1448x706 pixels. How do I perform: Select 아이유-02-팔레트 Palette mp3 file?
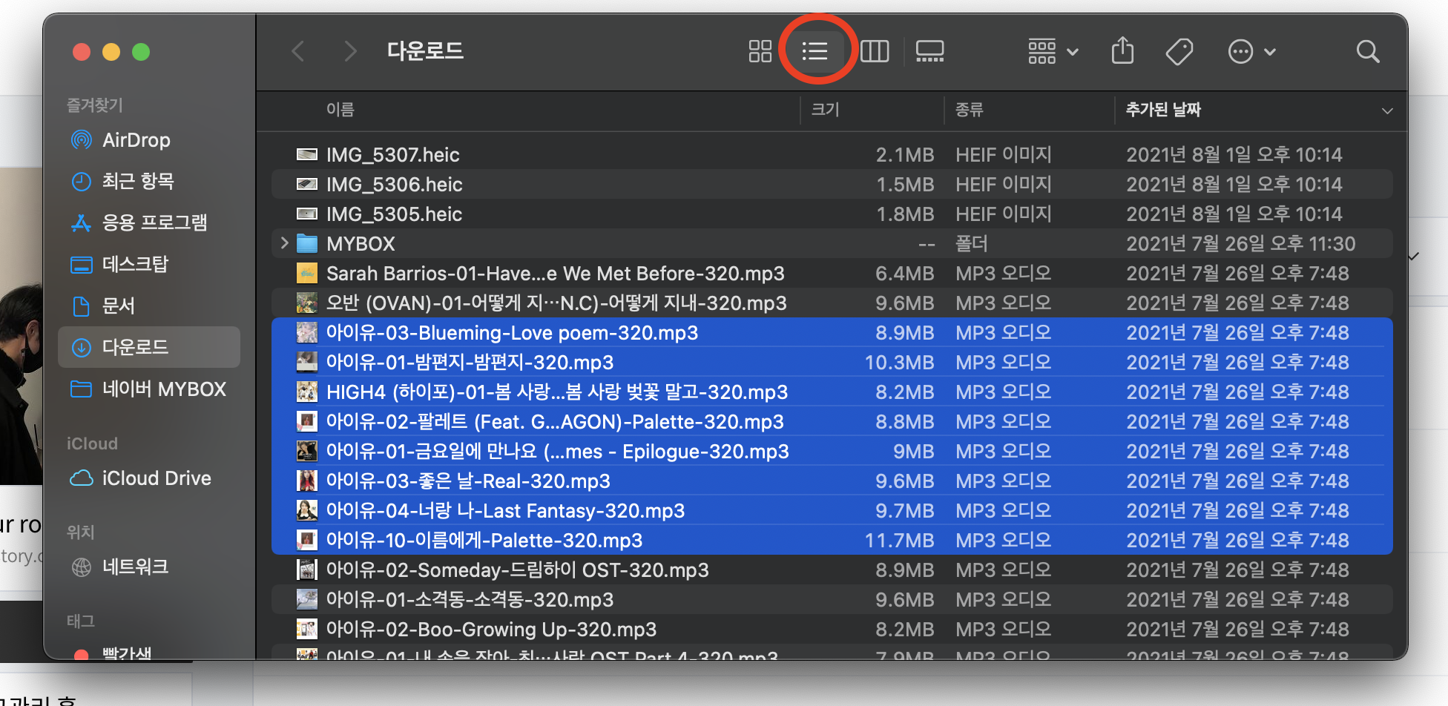[x=832, y=421]
